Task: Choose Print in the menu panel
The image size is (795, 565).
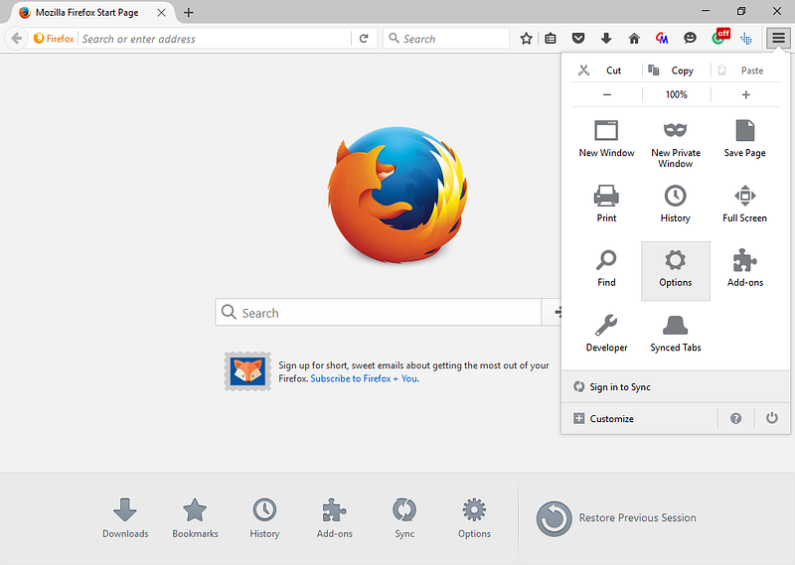Action: tap(606, 205)
